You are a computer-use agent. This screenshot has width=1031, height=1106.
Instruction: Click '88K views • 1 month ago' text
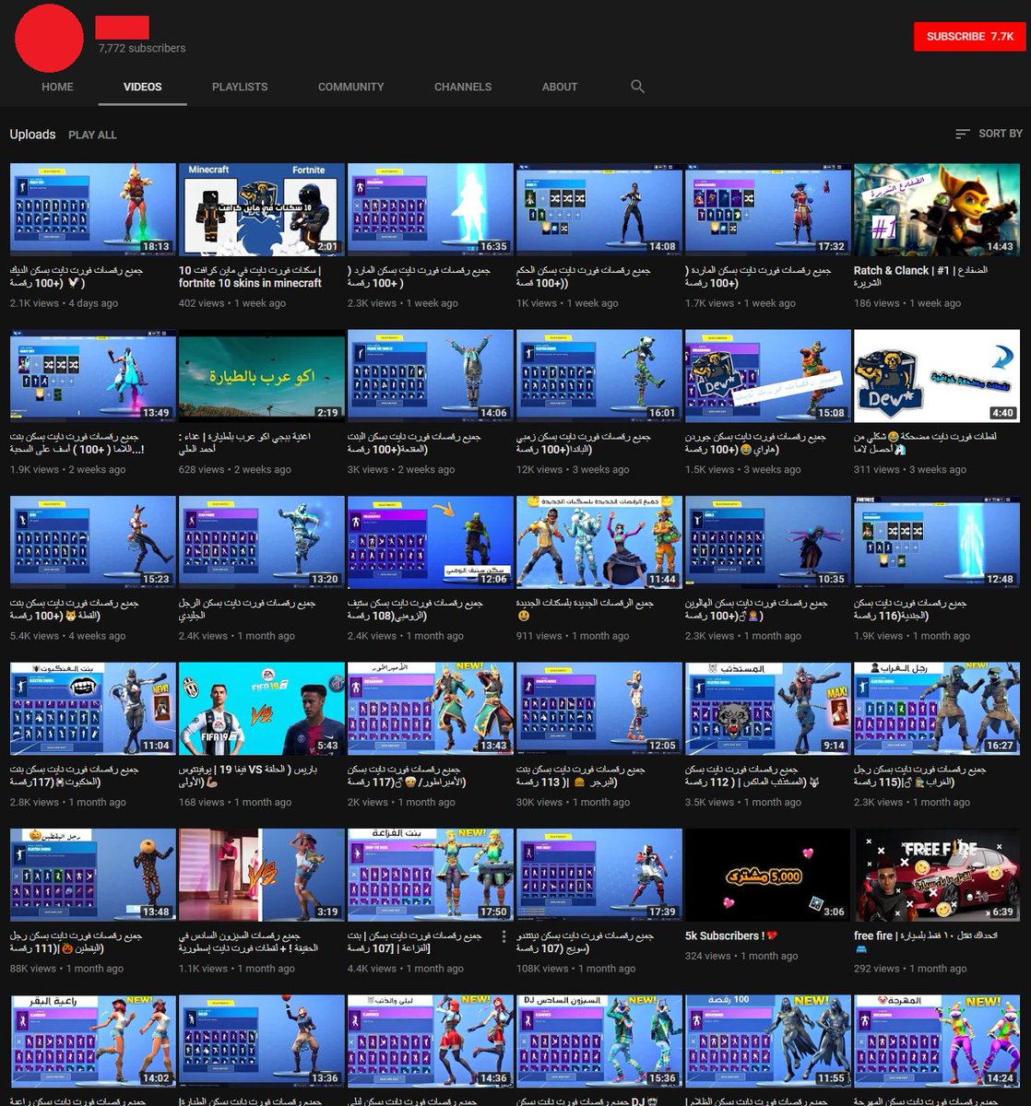[x=66, y=969]
